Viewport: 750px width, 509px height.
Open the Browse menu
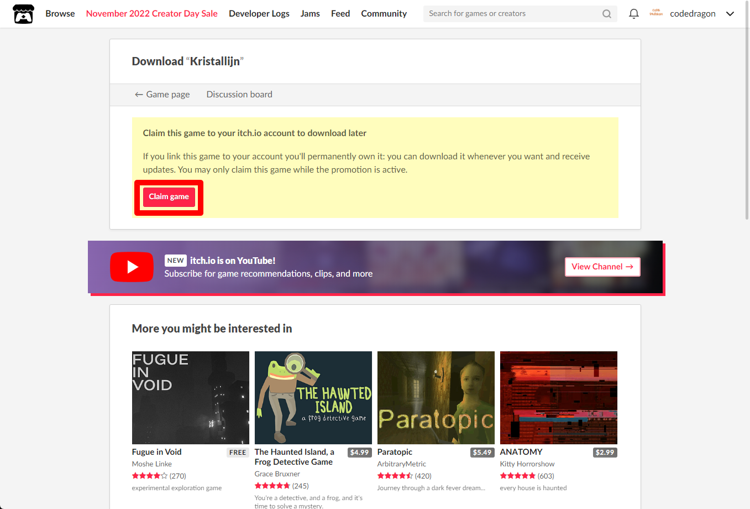(60, 13)
